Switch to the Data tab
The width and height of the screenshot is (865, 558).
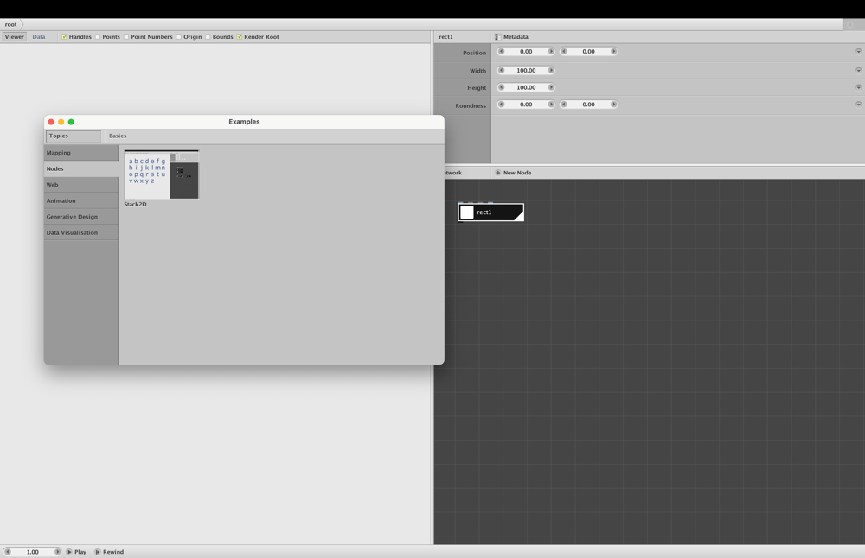tap(39, 37)
